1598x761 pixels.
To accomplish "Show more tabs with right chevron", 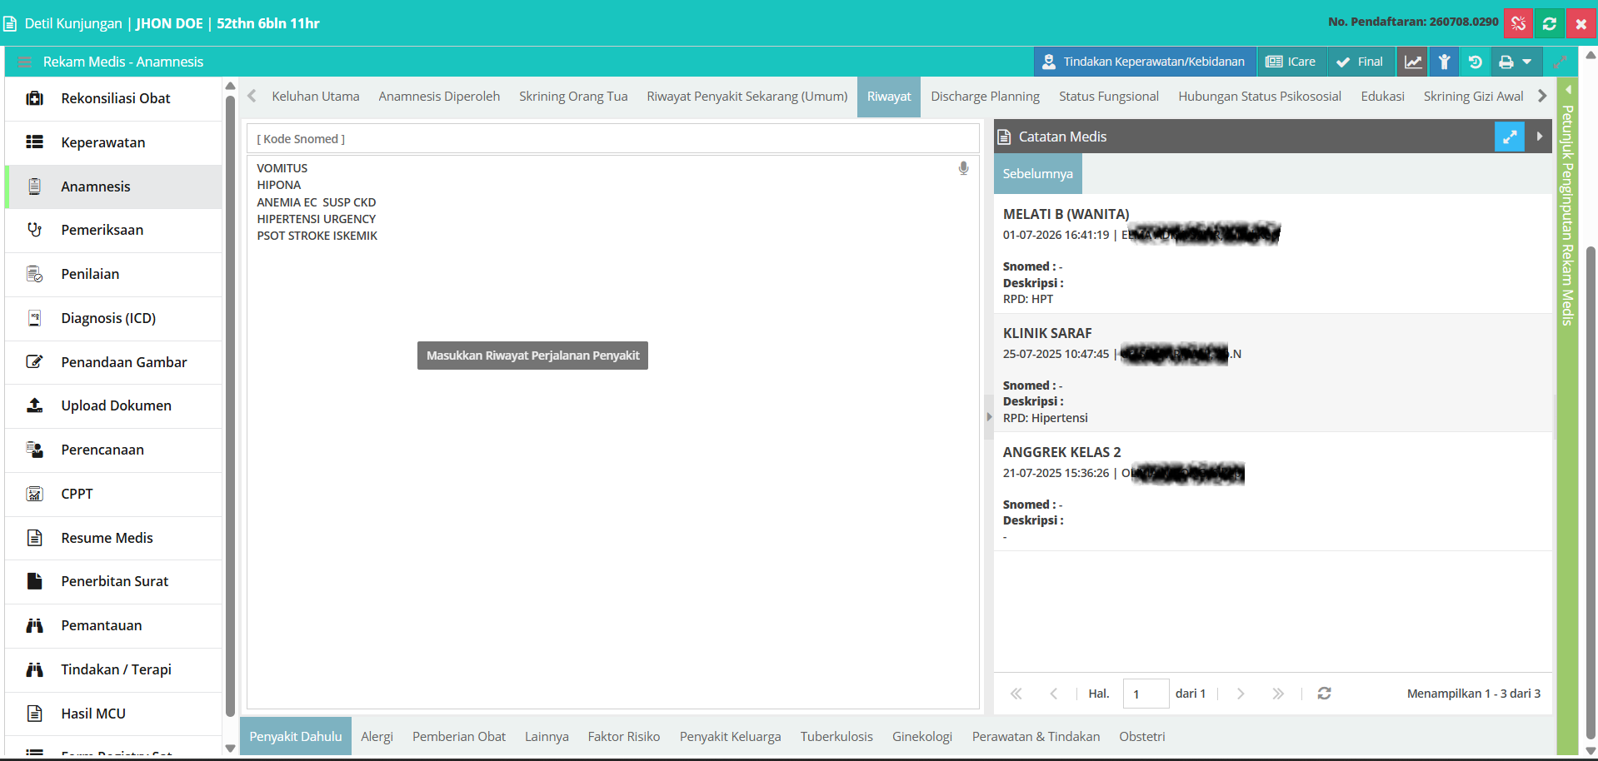I will pos(1542,96).
